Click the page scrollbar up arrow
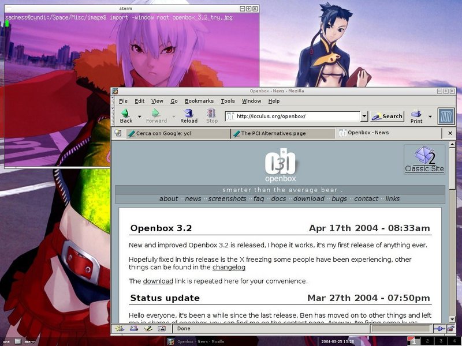This screenshot has height=346, width=462. 452,144
